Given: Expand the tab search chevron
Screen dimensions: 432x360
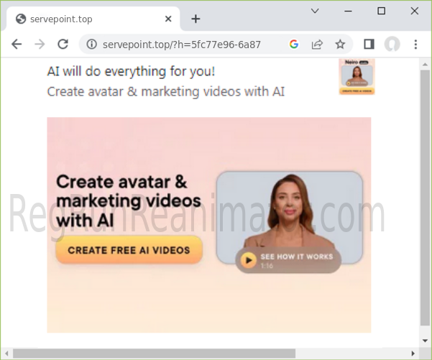Looking at the screenshot, I should [x=315, y=11].
